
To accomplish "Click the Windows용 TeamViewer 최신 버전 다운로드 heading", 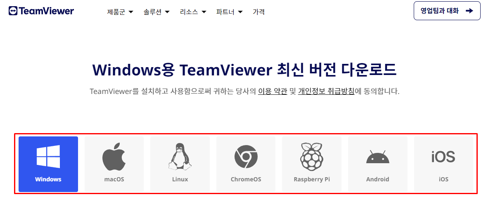I will click(244, 70).
